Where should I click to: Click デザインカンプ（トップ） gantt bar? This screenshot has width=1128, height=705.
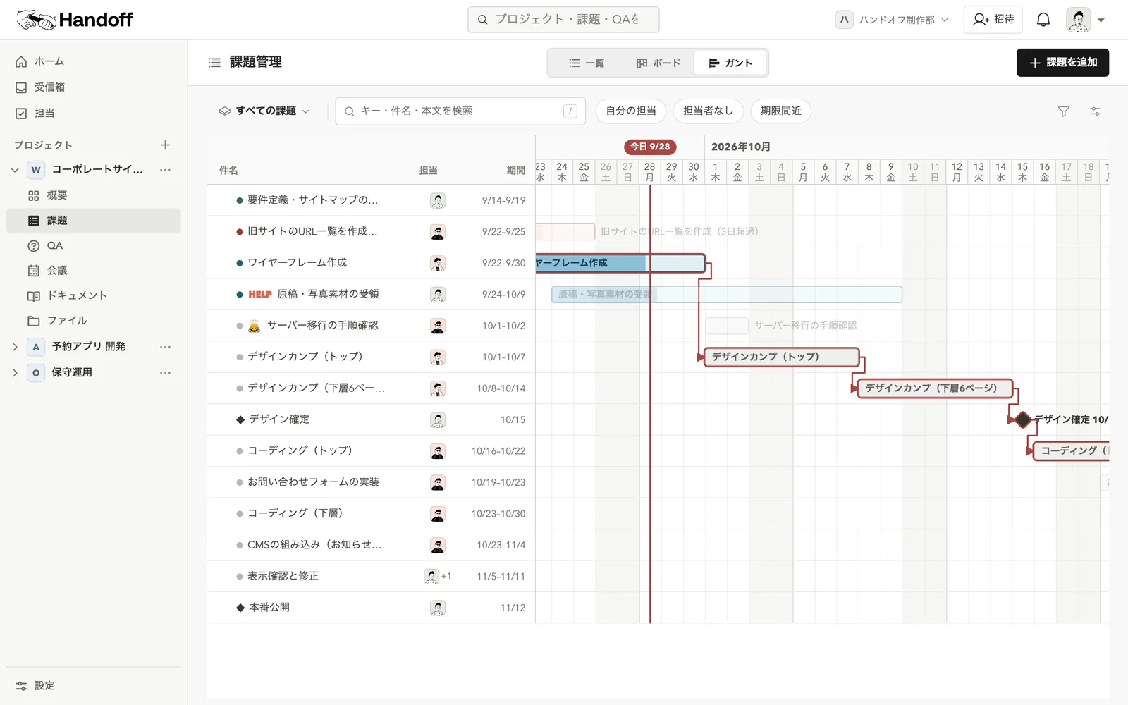click(782, 357)
